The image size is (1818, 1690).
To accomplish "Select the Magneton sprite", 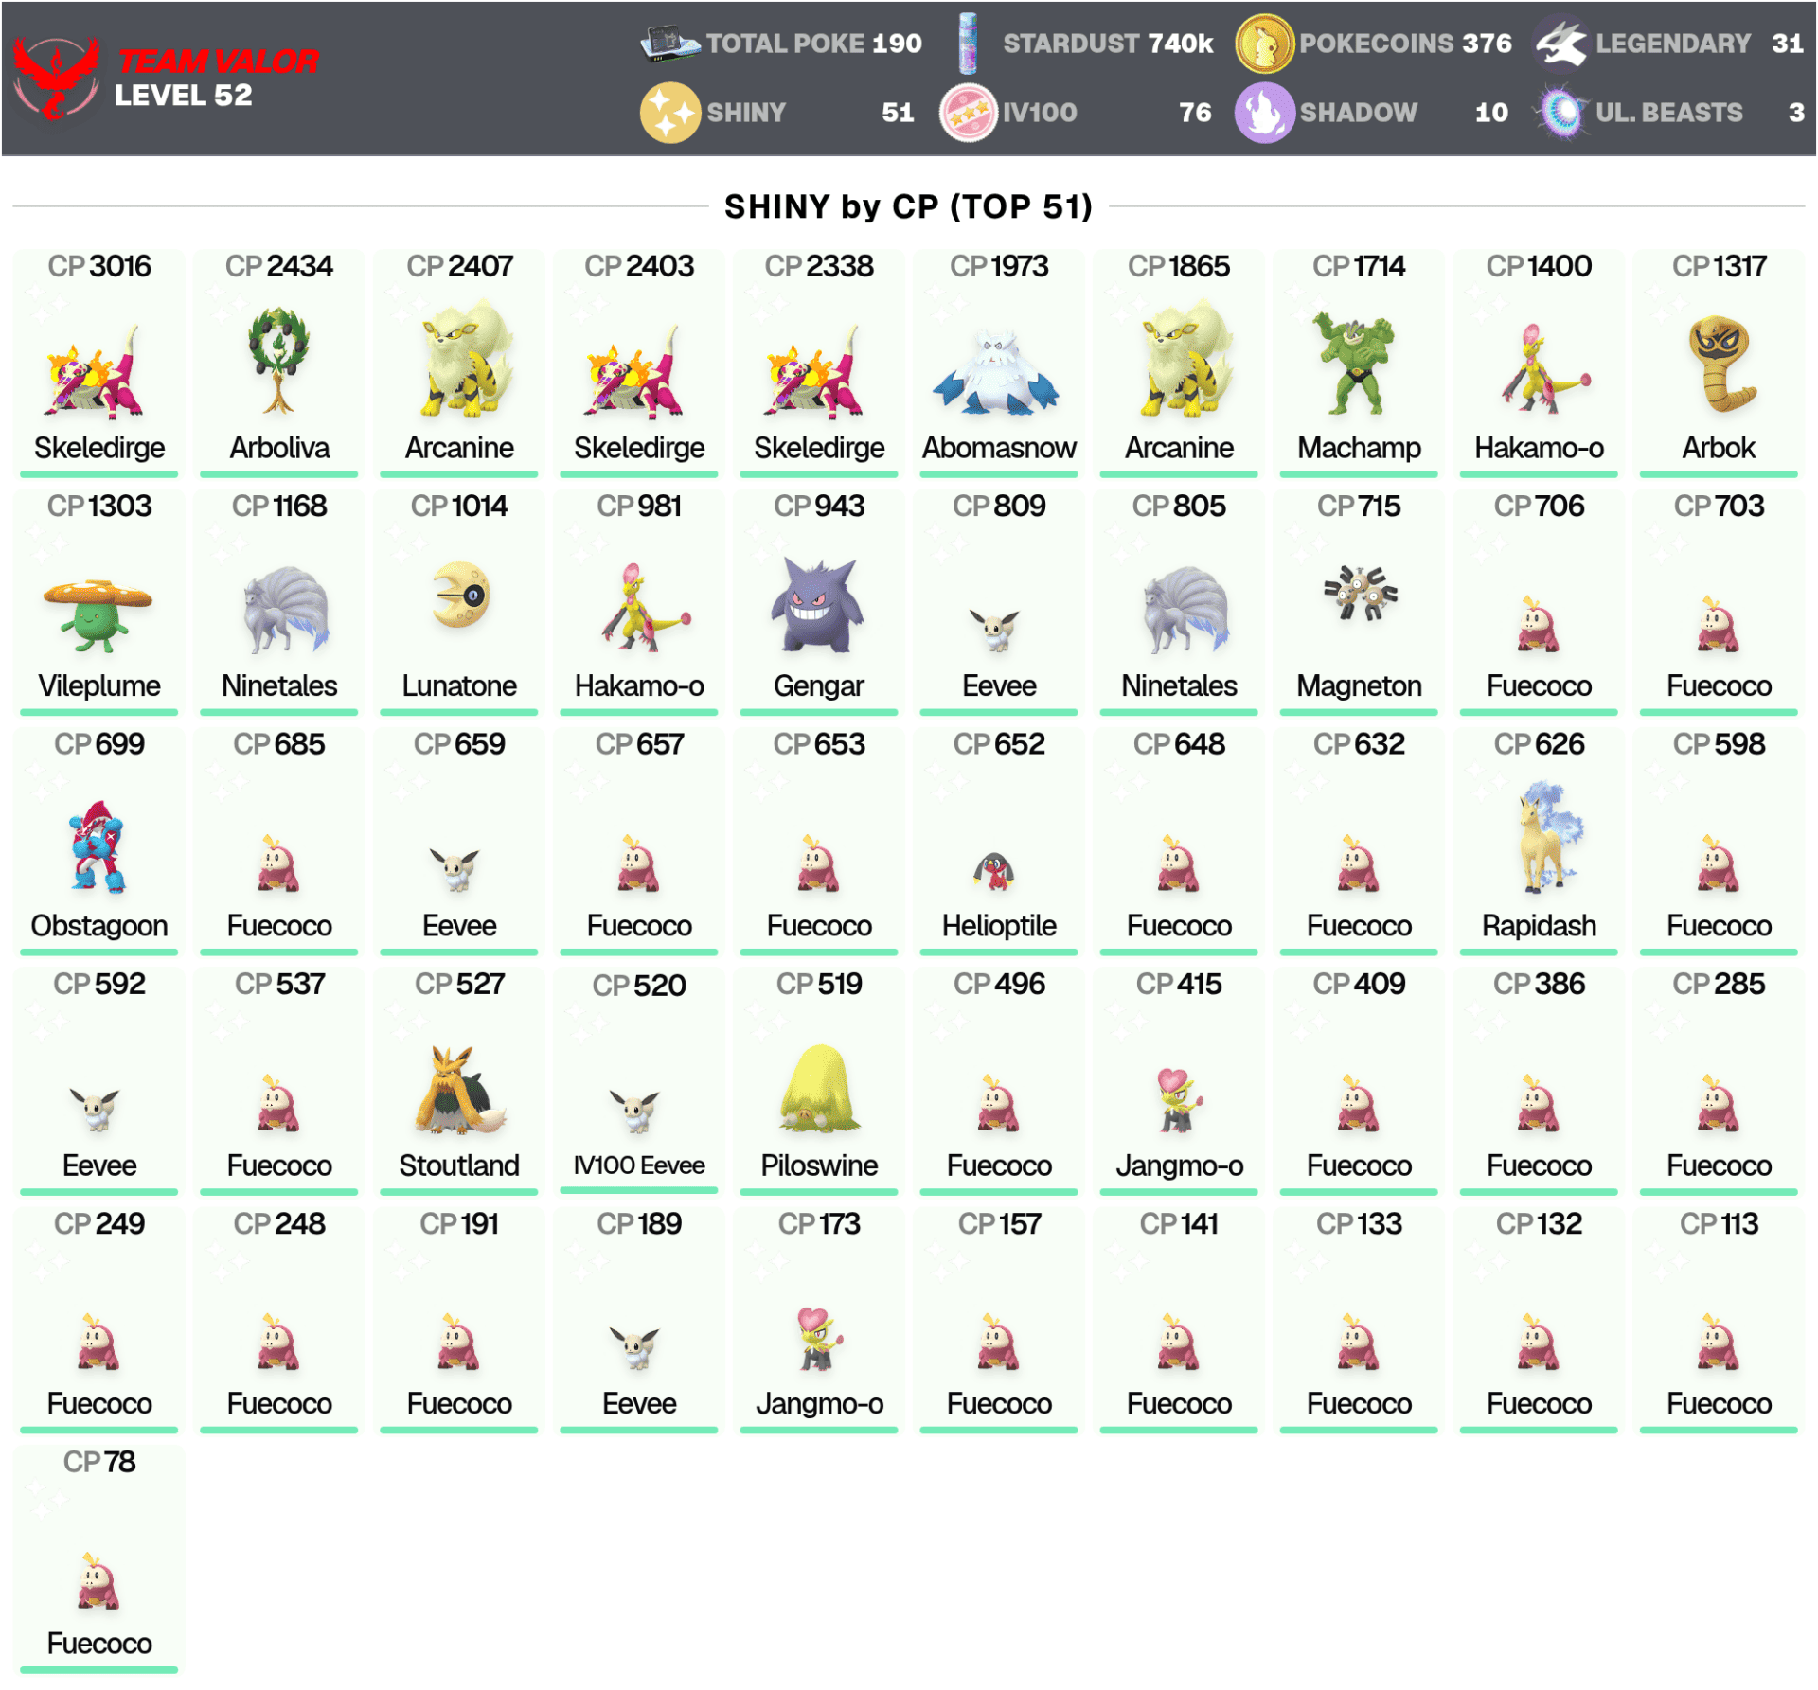I will [x=1361, y=592].
